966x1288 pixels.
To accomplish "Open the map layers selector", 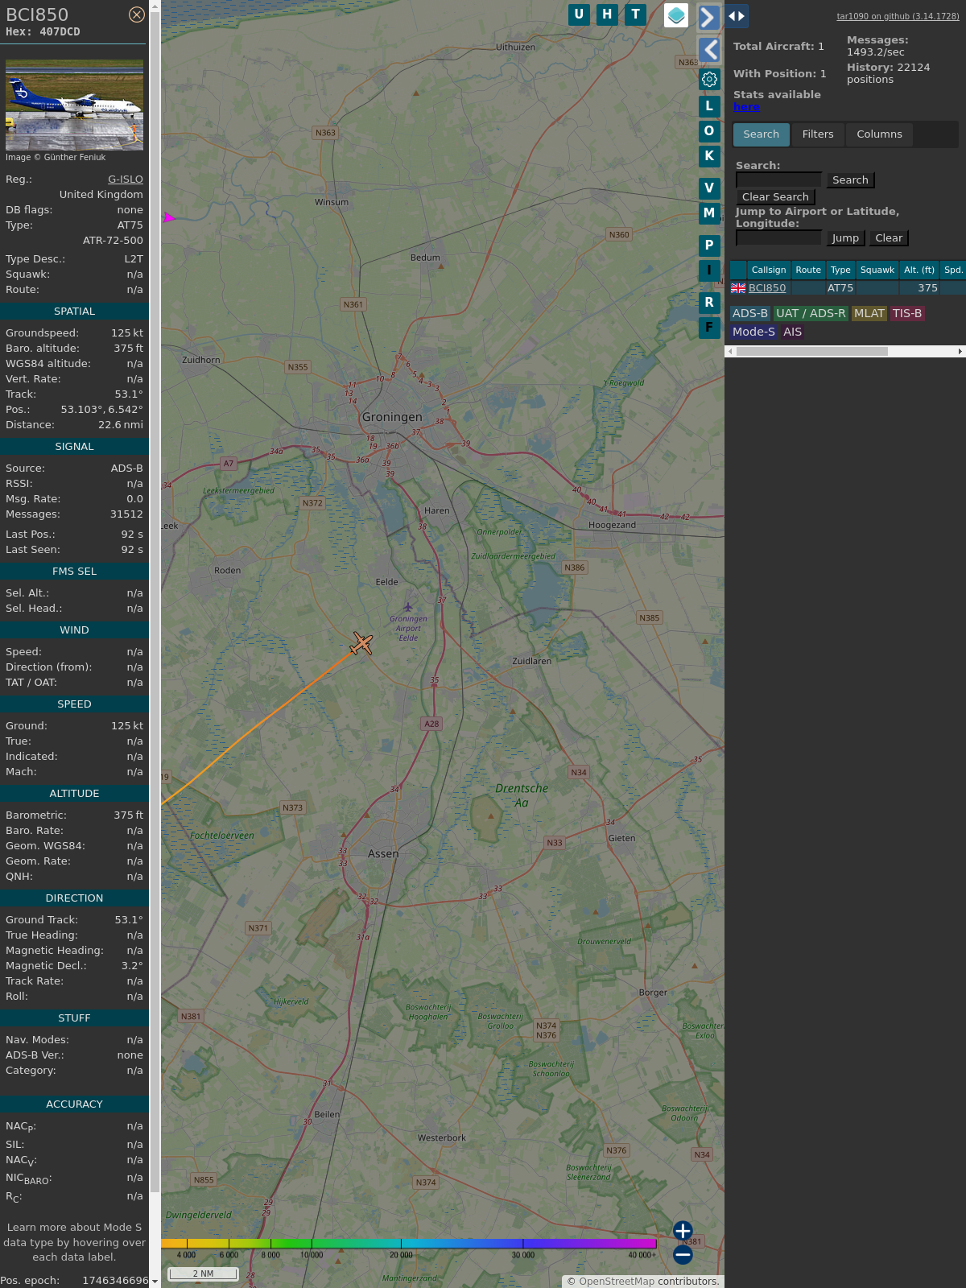I will (676, 15).
